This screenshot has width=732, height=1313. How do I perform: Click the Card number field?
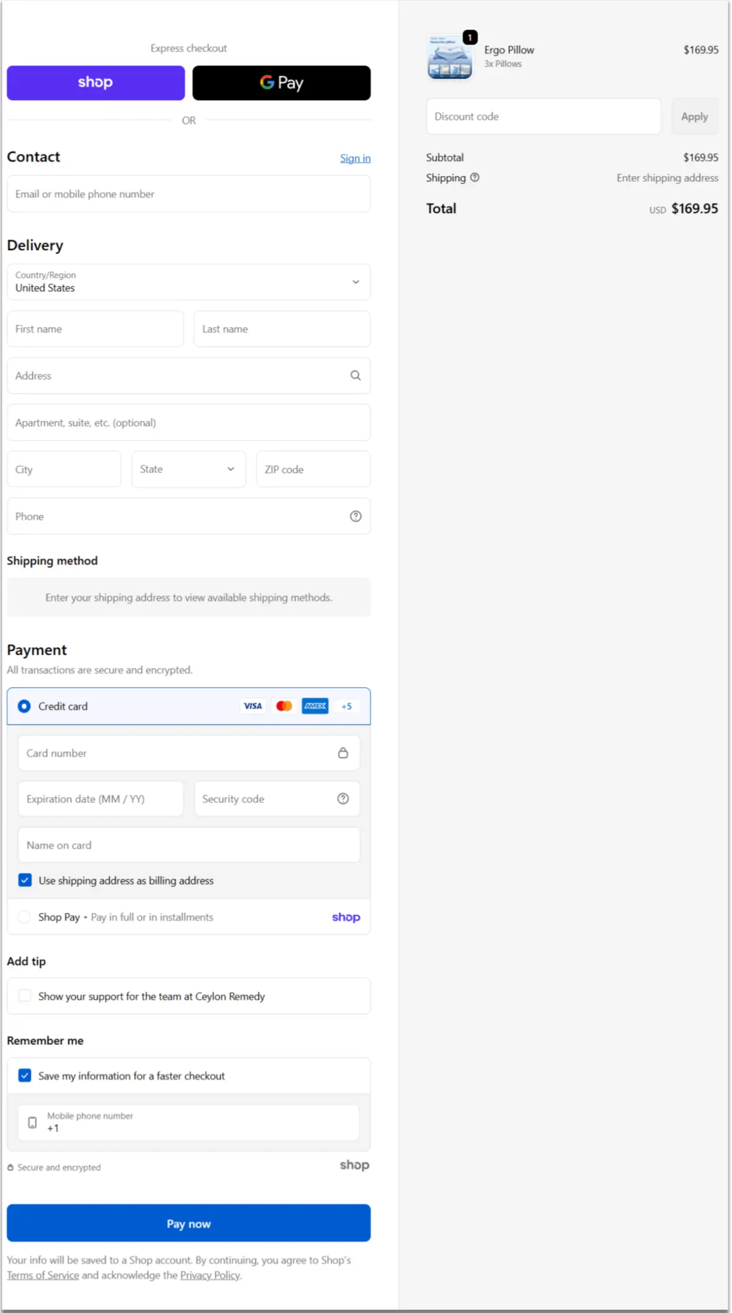tap(189, 753)
